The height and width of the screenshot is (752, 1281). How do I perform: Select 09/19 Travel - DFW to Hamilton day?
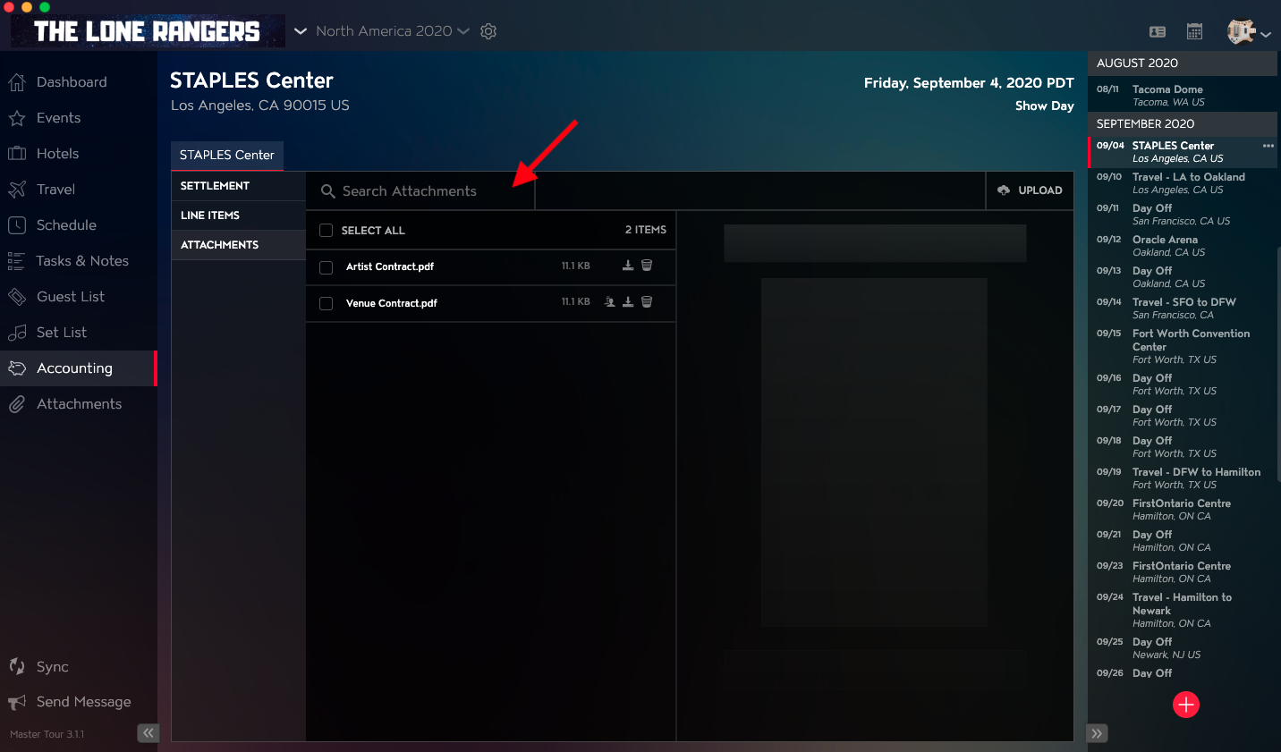[1183, 478]
